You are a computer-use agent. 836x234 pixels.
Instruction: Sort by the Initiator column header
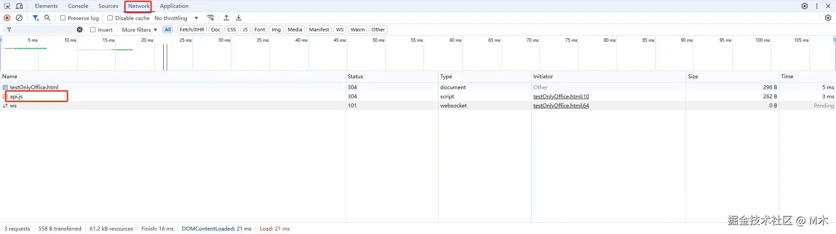(609, 77)
